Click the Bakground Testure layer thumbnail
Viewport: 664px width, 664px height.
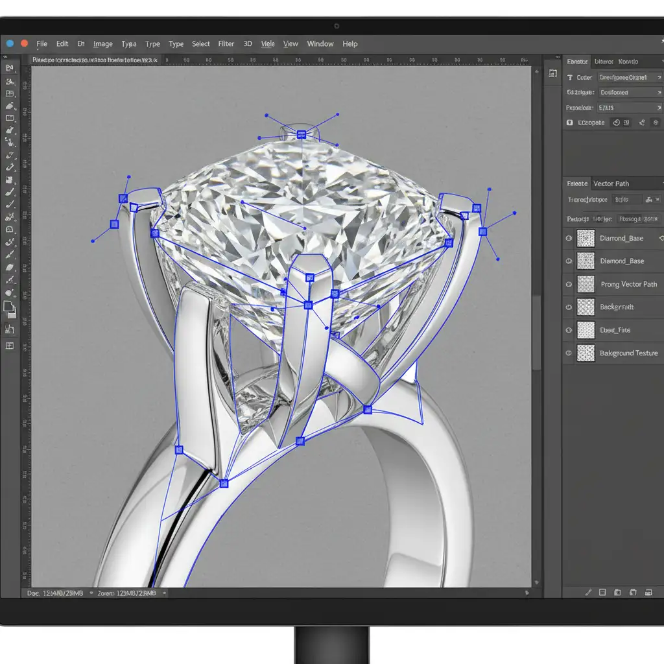click(x=586, y=353)
